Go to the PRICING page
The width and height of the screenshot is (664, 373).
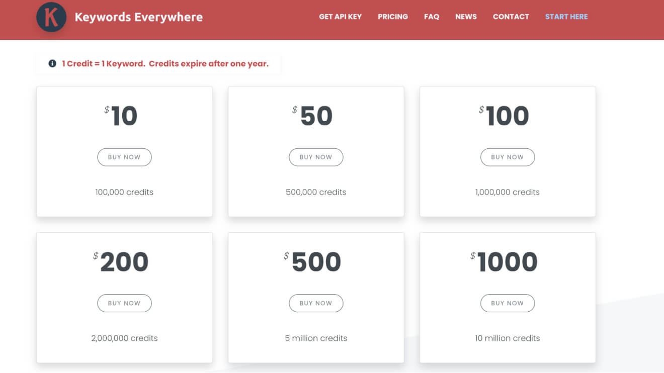[x=393, y=17]
